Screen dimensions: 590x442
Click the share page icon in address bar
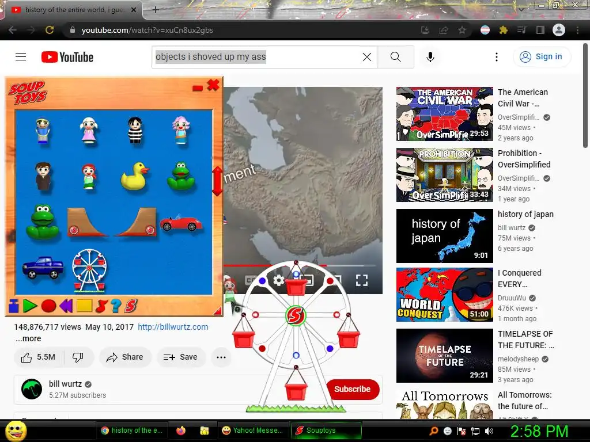444,30
